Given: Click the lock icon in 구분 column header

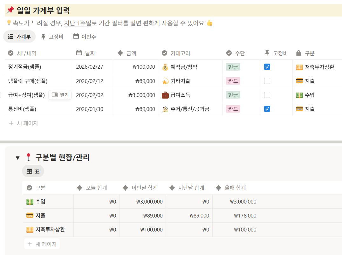Looking at the screenshot, I should pyautogui.click(x=298, y=53).
